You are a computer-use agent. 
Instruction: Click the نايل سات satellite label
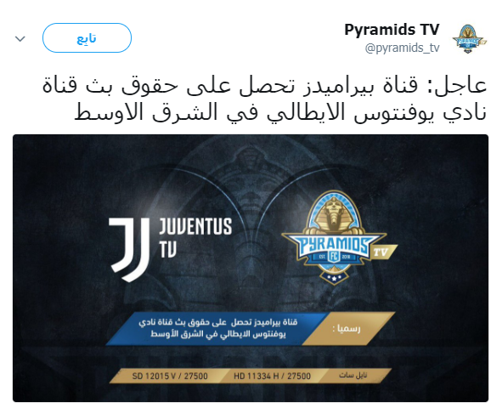coord(353,376)
